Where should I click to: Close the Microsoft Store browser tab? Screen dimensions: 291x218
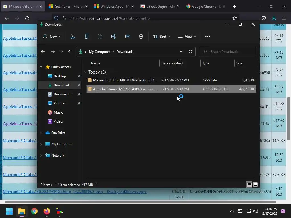(41, 7)
